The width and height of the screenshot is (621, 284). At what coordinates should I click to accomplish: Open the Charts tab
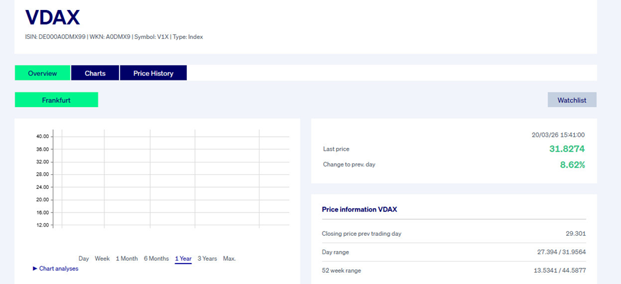(x=95, y=73)
